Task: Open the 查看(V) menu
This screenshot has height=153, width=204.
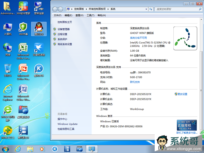Action: click(x=79, y=15)
